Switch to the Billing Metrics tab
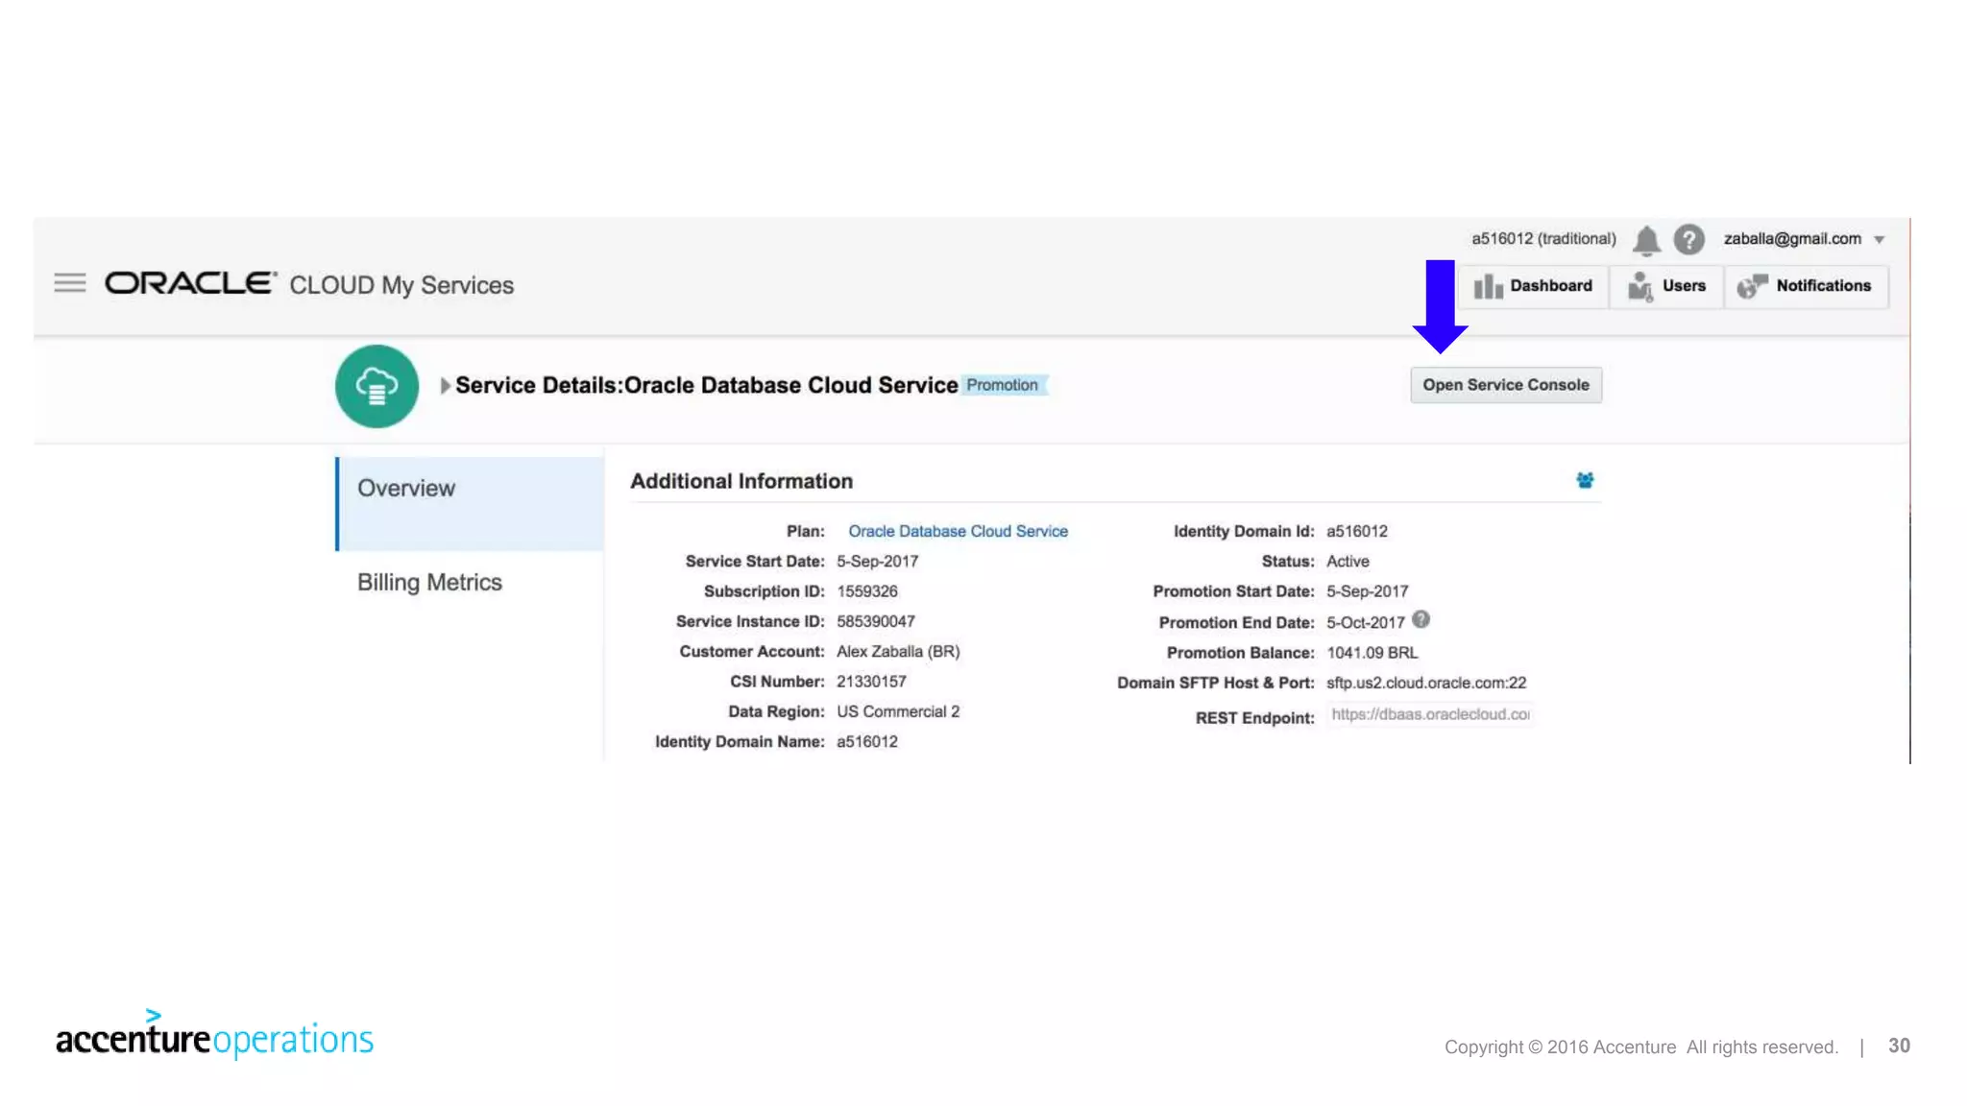This screenshot has height=1106, width=1967. (x=429, y=583)
